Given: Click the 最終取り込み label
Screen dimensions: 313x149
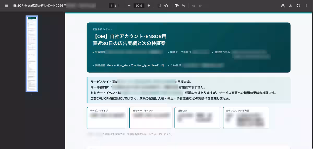Looking at the screenshot, I should point(222,52).
